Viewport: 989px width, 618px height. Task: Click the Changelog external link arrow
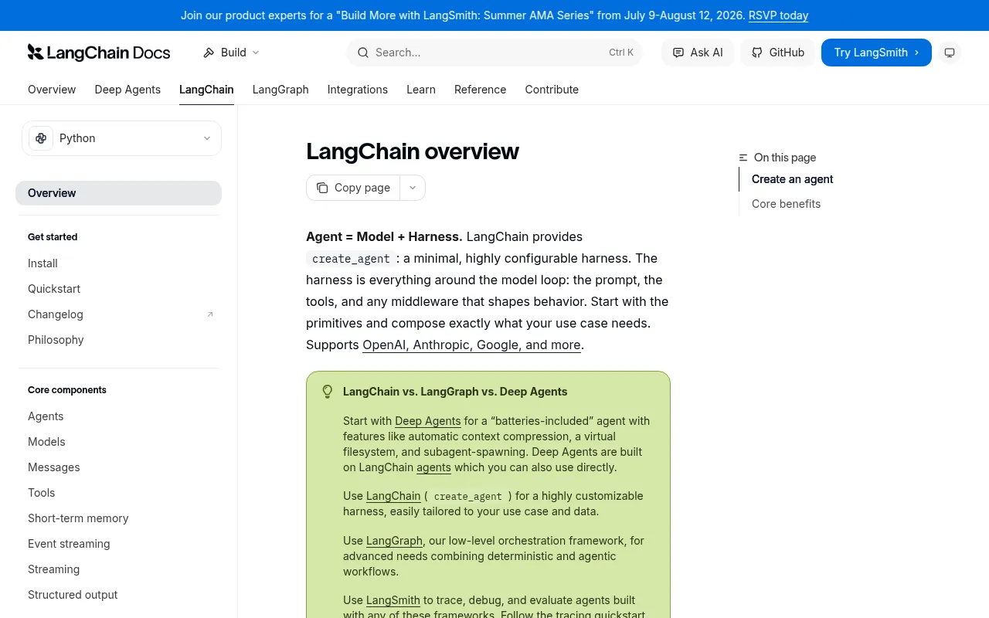(x=210, y=314)
